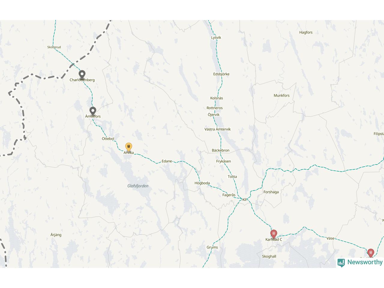Viewport: 384px width, 288px height.
Task: Click the red Kristinehamn train marker
Action: coord(371,253)
